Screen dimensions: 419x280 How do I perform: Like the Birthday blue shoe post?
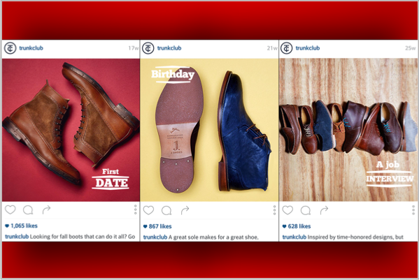[148, 210]
